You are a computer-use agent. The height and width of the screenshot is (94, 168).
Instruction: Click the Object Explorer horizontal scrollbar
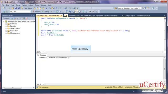pyautogui.click(x=13, y=88)
